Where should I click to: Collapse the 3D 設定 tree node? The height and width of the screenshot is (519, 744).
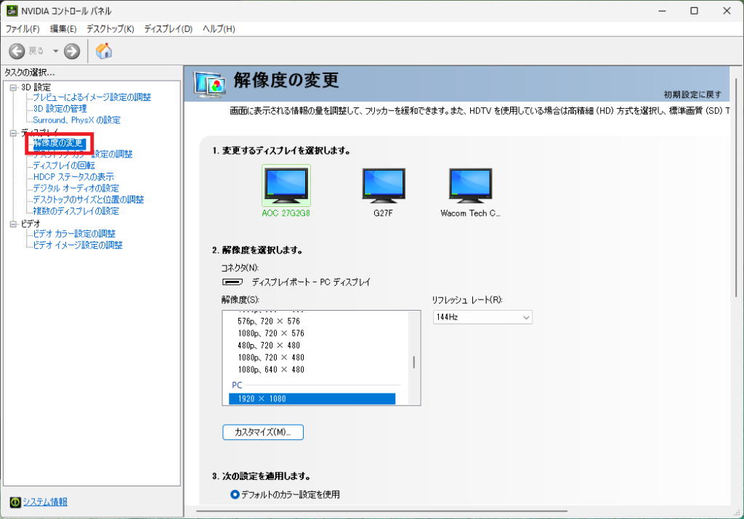click(12, 87)
